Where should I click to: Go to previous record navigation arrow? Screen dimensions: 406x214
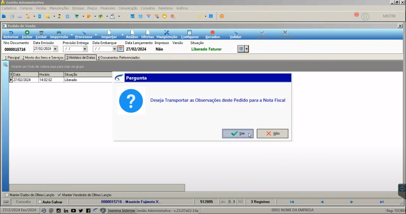(322, 202)
